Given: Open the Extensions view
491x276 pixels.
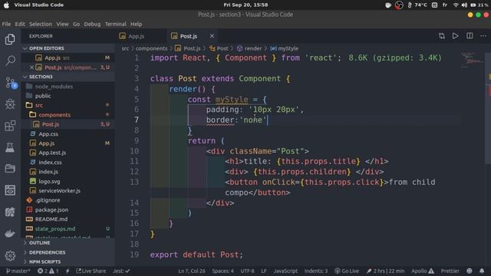Looking at the screenshot, I should pyautogui.click(x=10, y=126).
